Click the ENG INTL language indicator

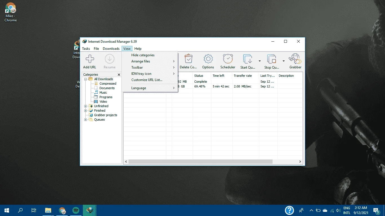(347, 210)
